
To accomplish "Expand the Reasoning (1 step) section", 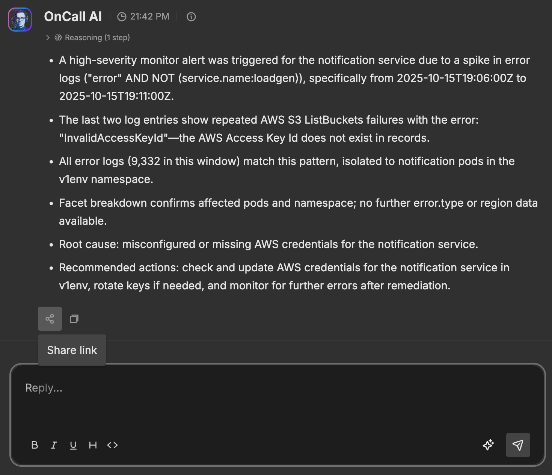I will coord(97,37).
